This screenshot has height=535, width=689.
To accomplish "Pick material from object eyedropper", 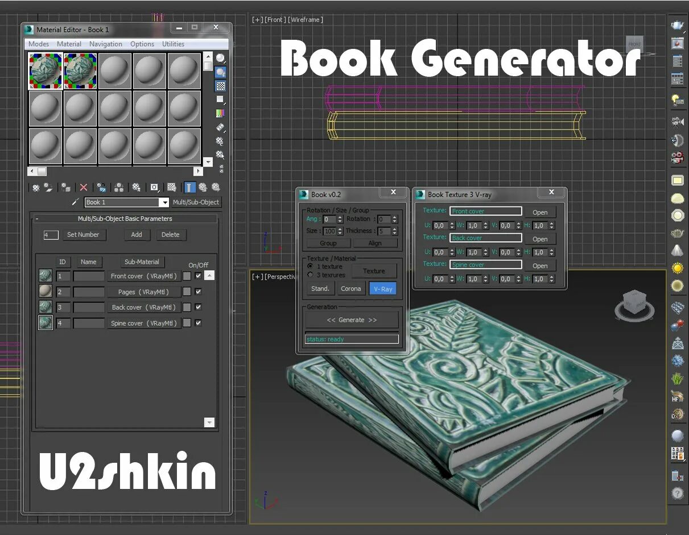I will coord(75,202).
